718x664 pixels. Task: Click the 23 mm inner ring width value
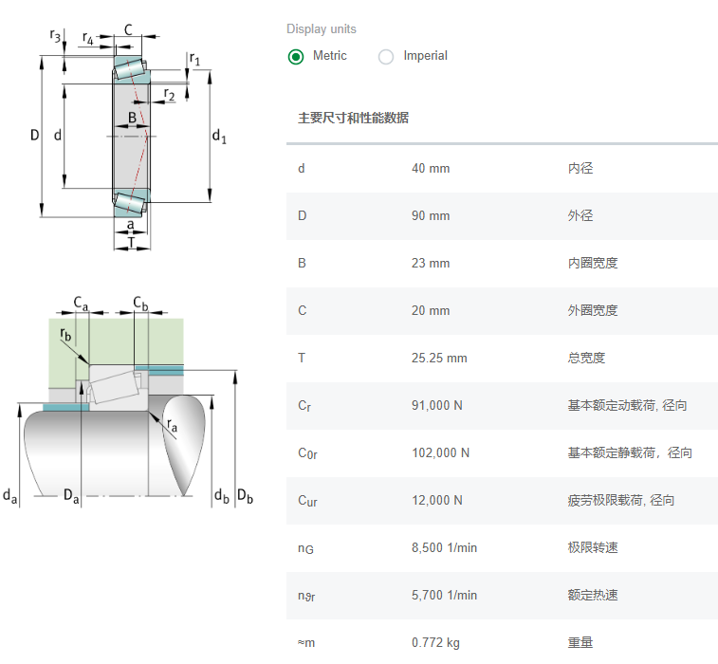431,264
